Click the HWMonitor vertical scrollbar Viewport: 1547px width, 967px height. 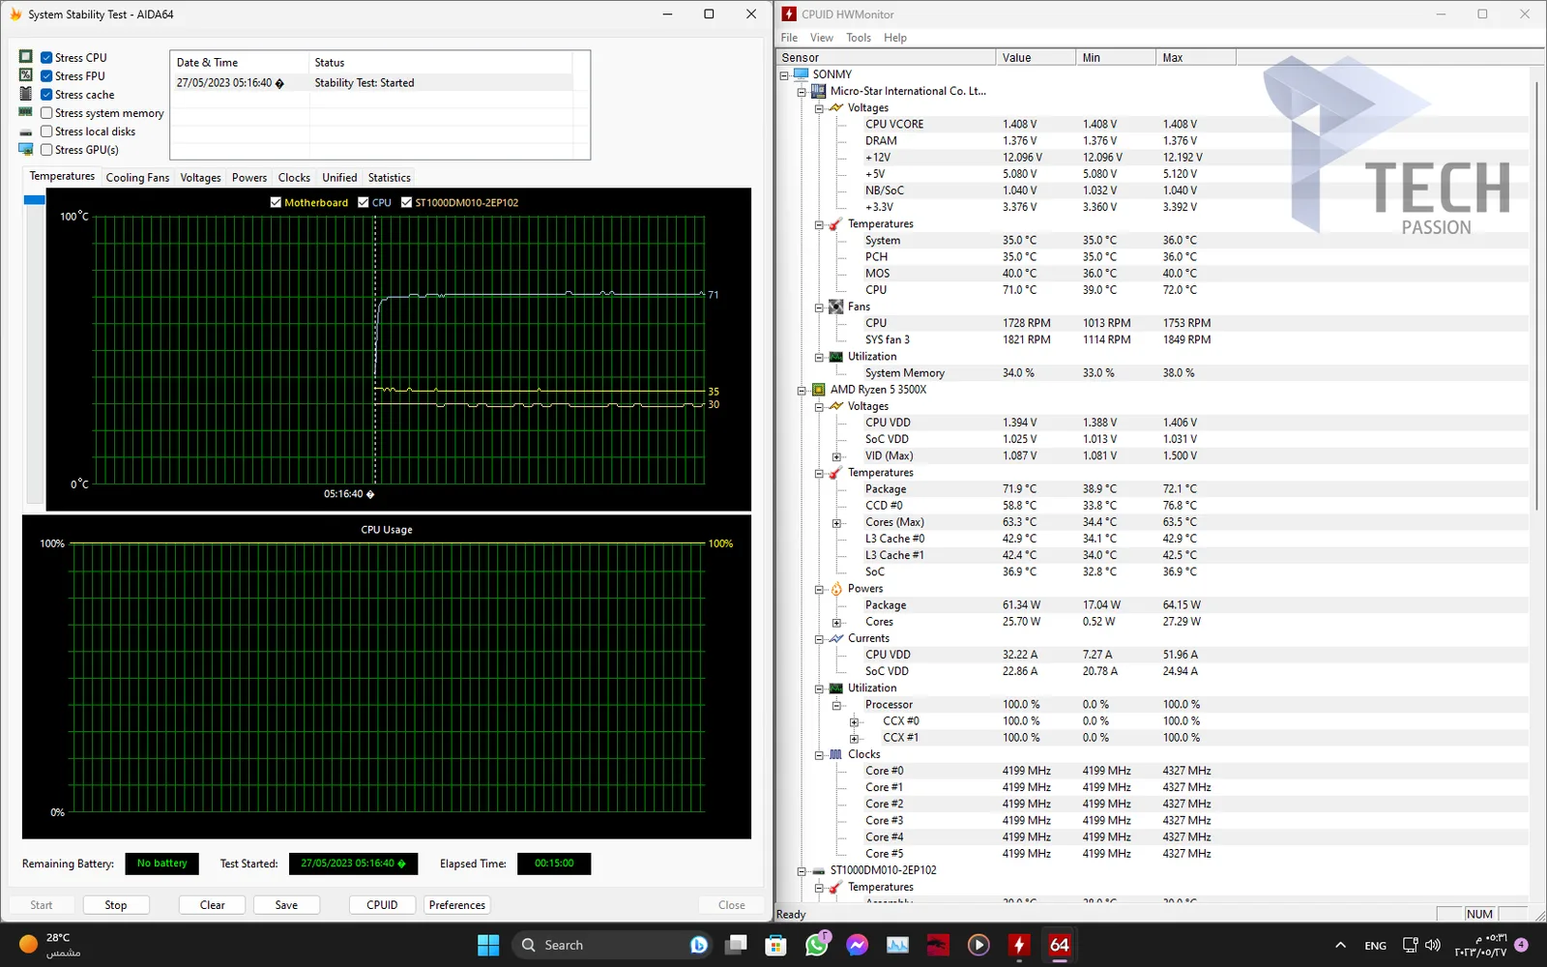pyautogui.click(x=1537, y=295)
